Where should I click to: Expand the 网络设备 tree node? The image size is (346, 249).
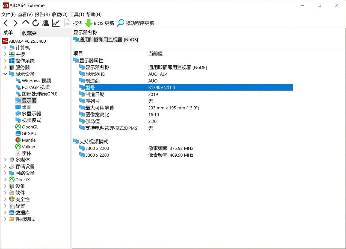coord(5,173)
